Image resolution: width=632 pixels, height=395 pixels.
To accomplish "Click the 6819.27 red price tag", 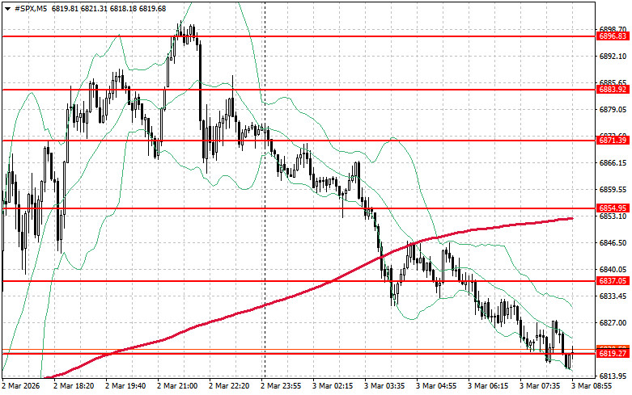I will [x=612, y=353].
